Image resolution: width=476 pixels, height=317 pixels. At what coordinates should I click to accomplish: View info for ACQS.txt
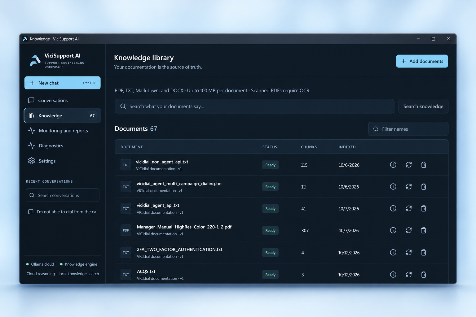pos(393,274)
